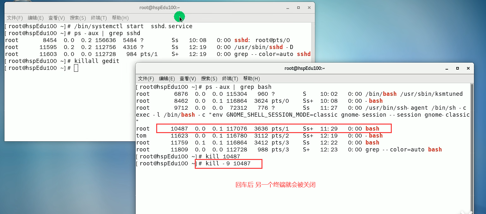
Task: Open 文件(F) menu in back terminal window
Action: [x=15, y=18]
